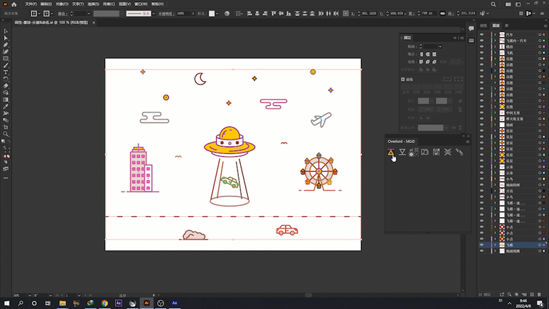The height and width of the screenshot is (309, 549).
Task: Open the stroke weight dropdown in control bar
Action: 89,14
